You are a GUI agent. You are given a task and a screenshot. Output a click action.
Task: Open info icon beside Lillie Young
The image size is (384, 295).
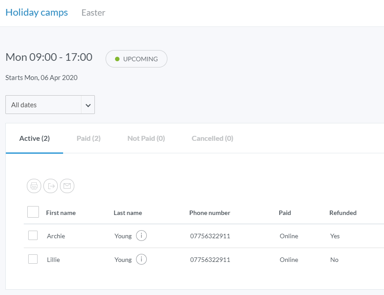point(141,259)
